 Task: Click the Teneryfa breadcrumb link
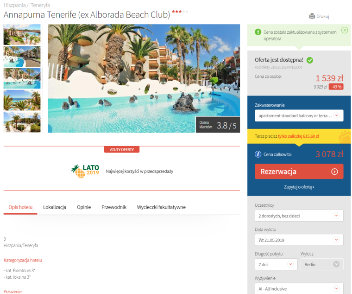[40, 5]
